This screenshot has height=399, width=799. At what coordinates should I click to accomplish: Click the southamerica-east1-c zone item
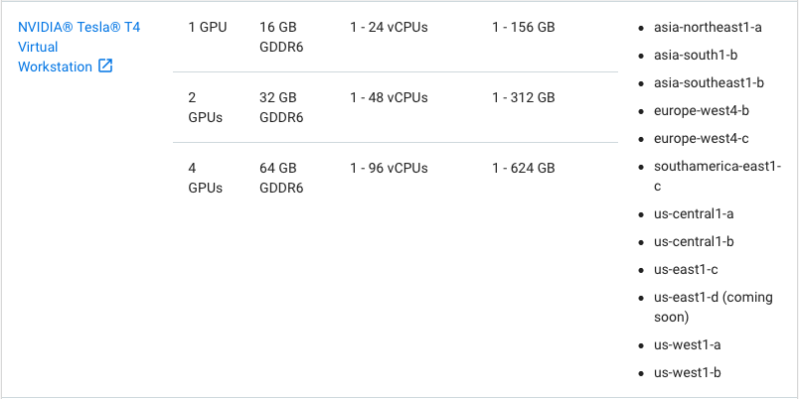pos(718,176)
